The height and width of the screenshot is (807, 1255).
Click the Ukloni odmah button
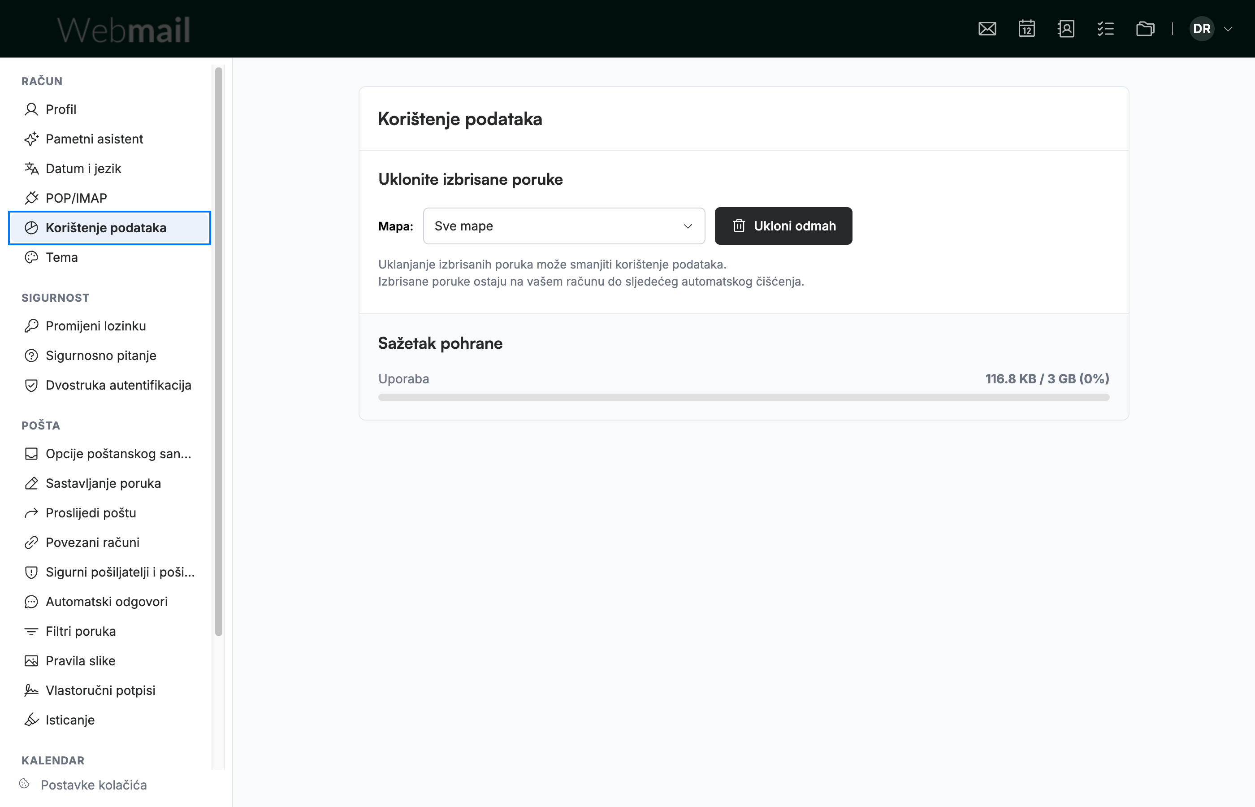[783, 226]
